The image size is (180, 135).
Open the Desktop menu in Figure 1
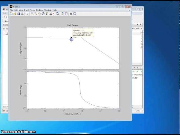point(40,10)
